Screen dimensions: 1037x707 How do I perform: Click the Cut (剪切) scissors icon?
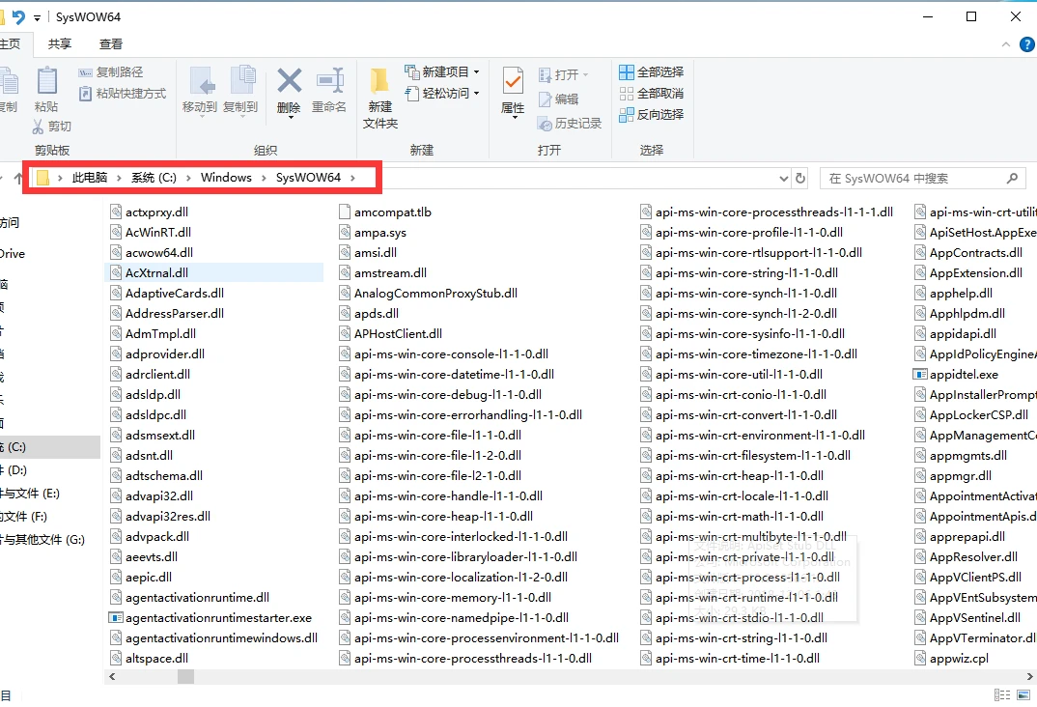(39, 126)
